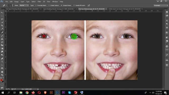Show hidden system tray icons chevron

pos(150,93)
